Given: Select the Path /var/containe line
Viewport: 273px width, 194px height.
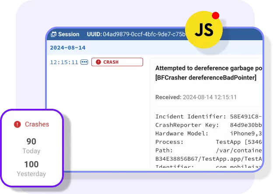Looking at the screenshot, I should (209, 150).
